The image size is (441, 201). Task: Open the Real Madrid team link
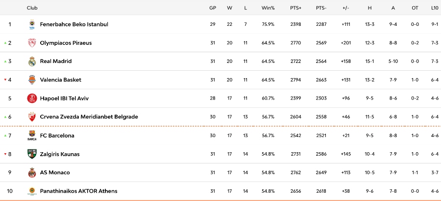coord(55,61)
